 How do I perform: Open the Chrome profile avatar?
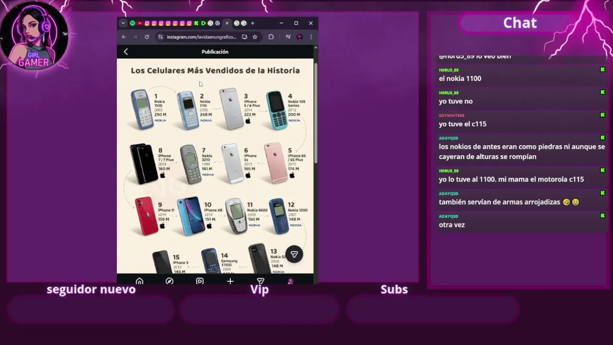pyautogui.click(x=300, y=37)
